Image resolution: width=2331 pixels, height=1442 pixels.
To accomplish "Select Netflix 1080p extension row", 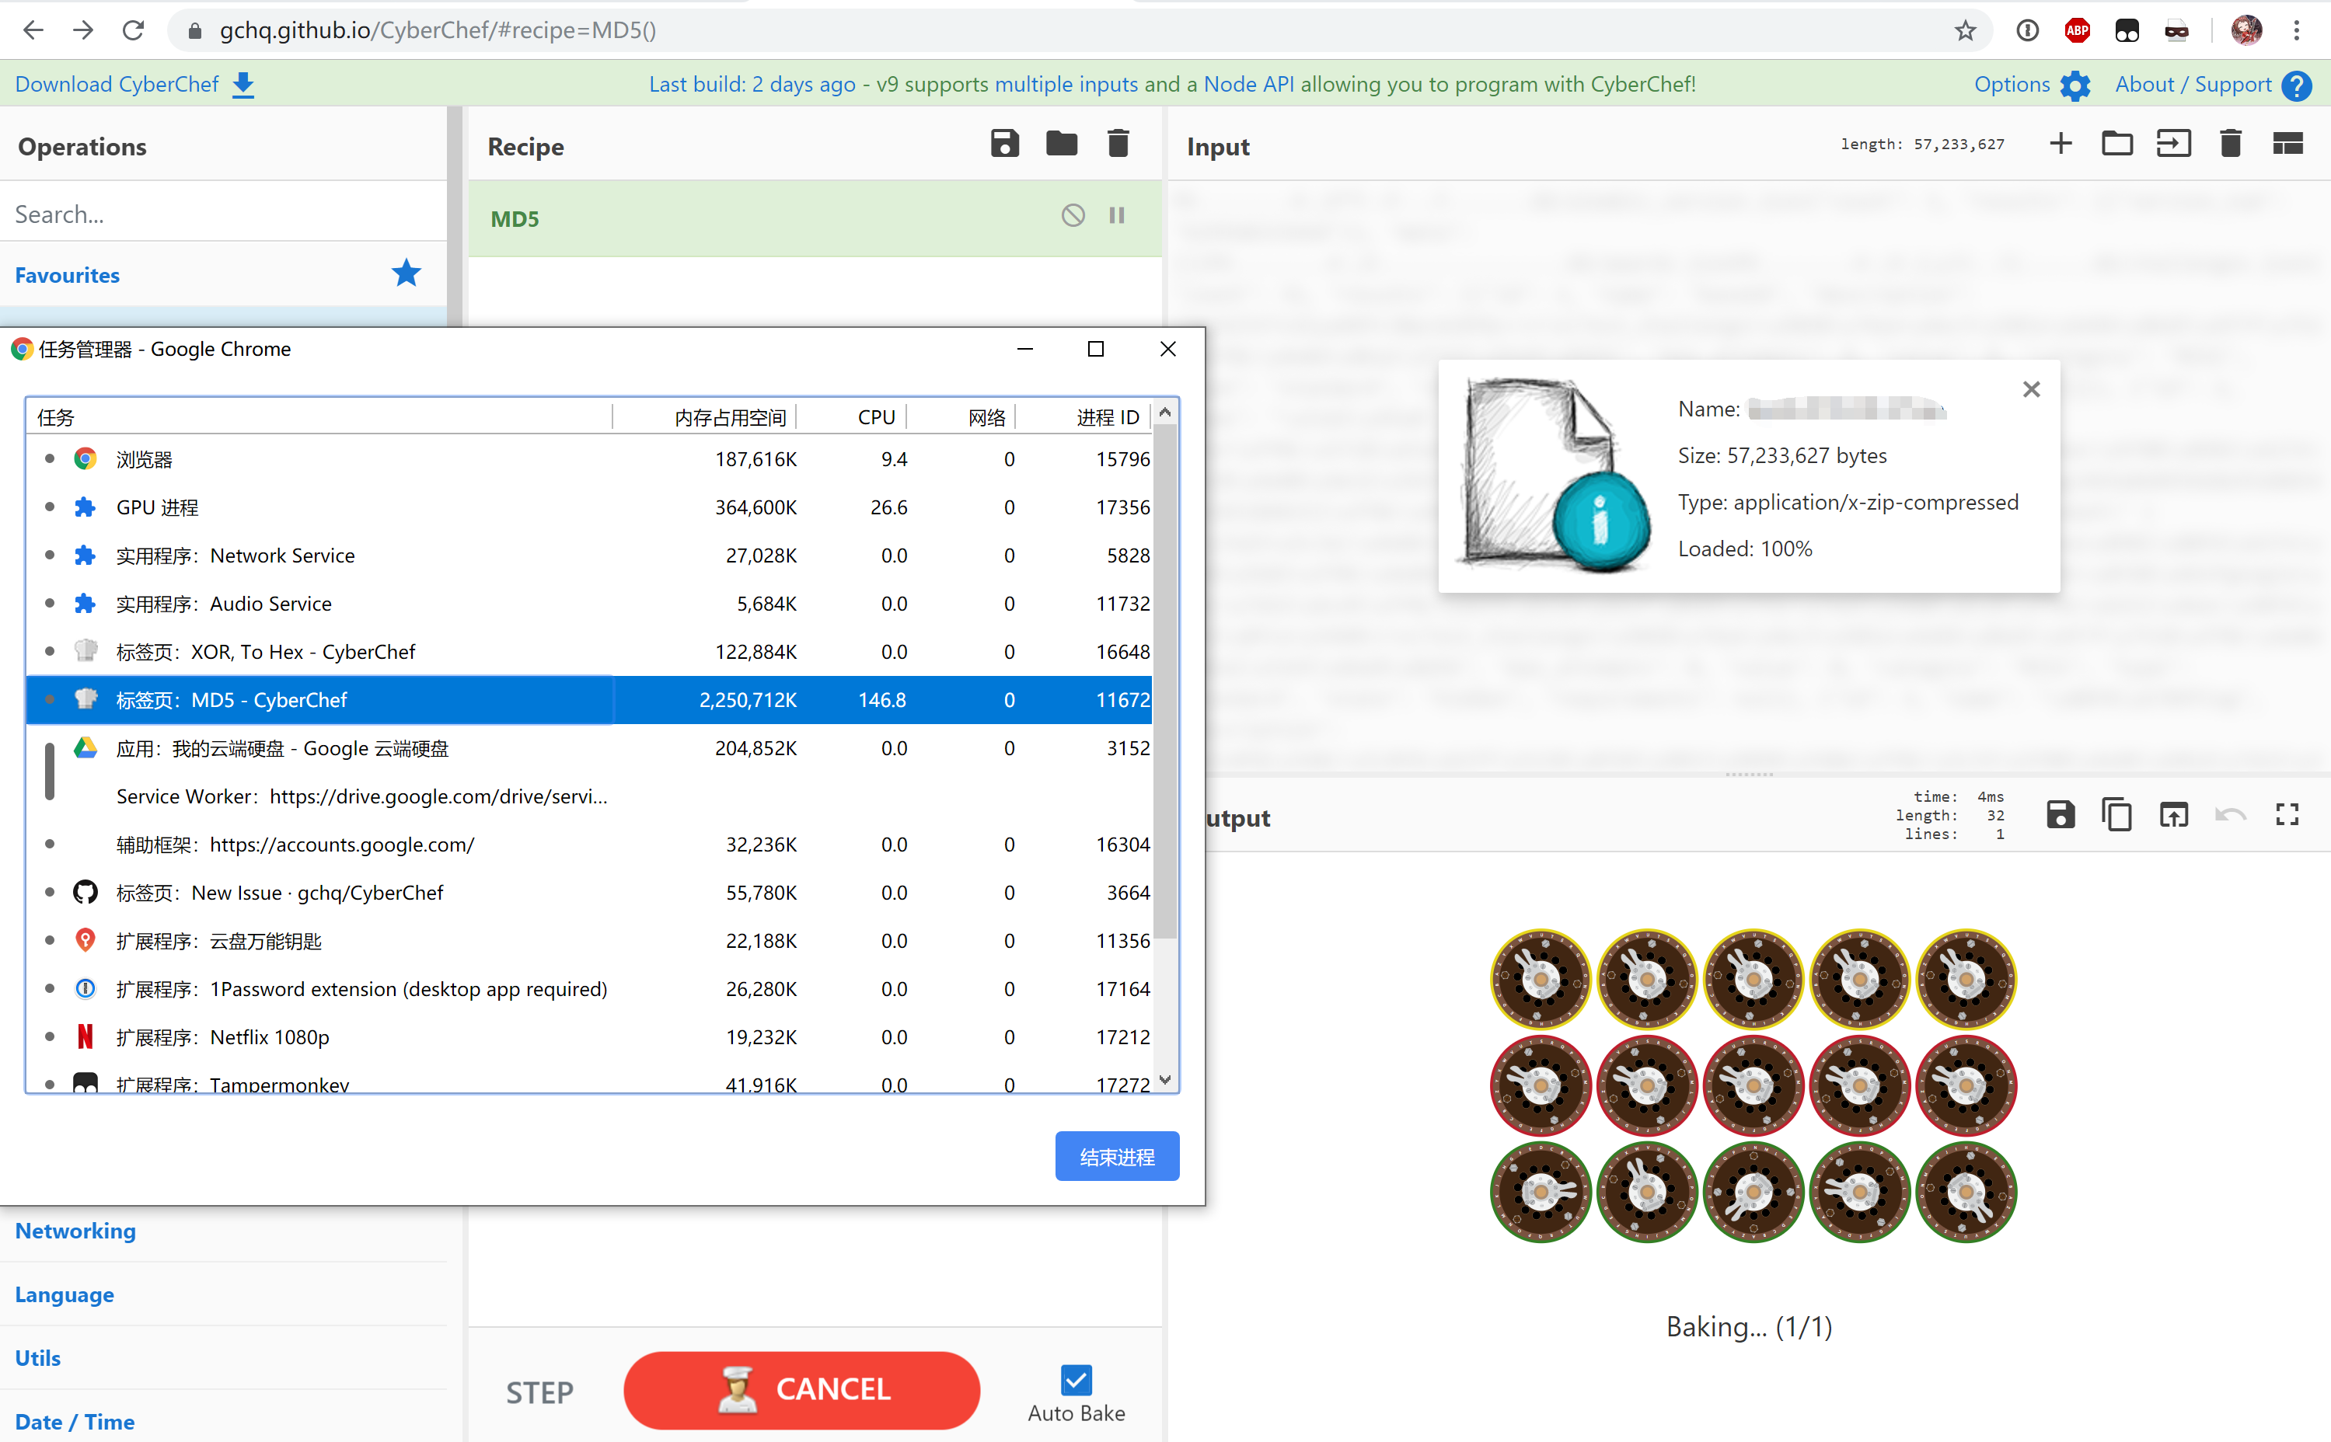I will pyautogui.click(x=590, y=1038).
